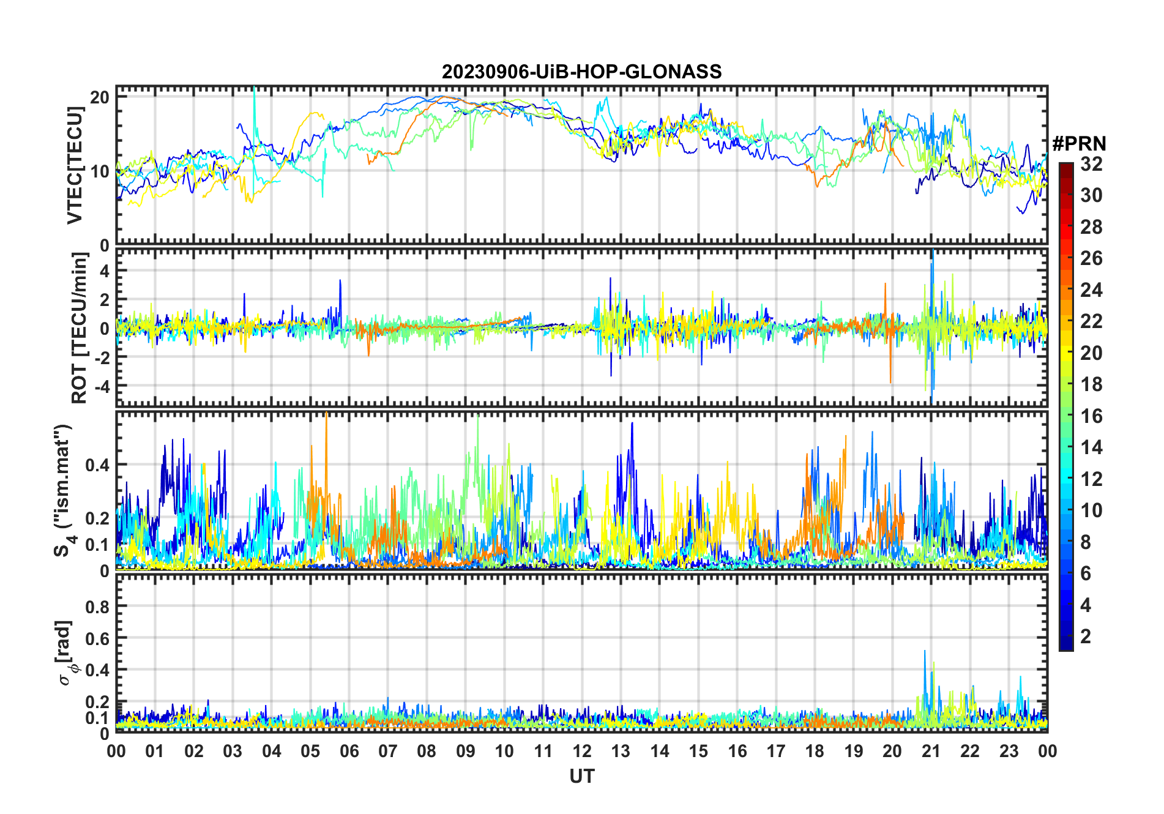Click the dark red top of the PRN colorbar
The image size is (1164, 814).
pos(1066,168)
